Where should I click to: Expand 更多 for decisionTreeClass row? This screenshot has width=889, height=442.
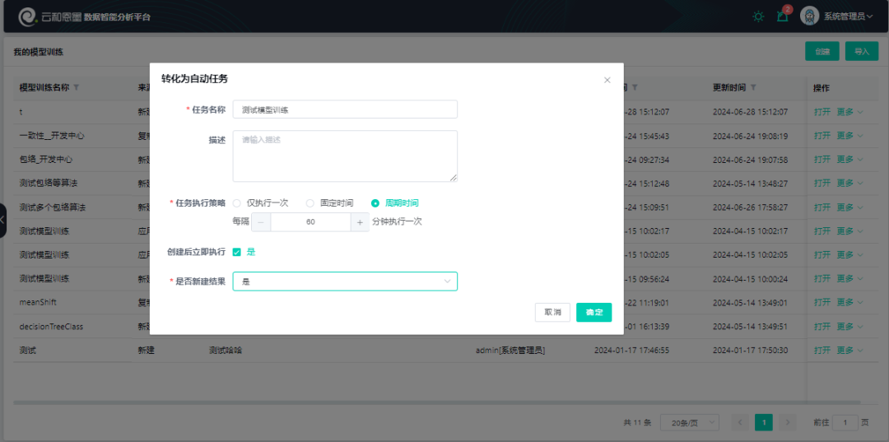point(849,327)
